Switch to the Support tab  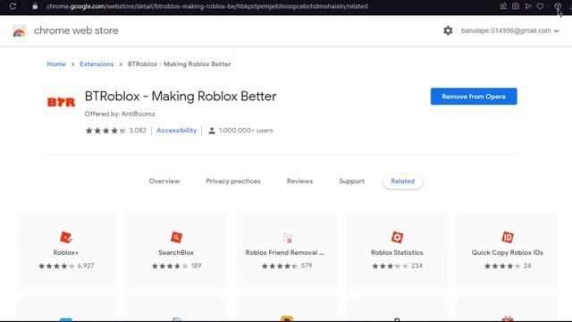[x=351, y=181]
